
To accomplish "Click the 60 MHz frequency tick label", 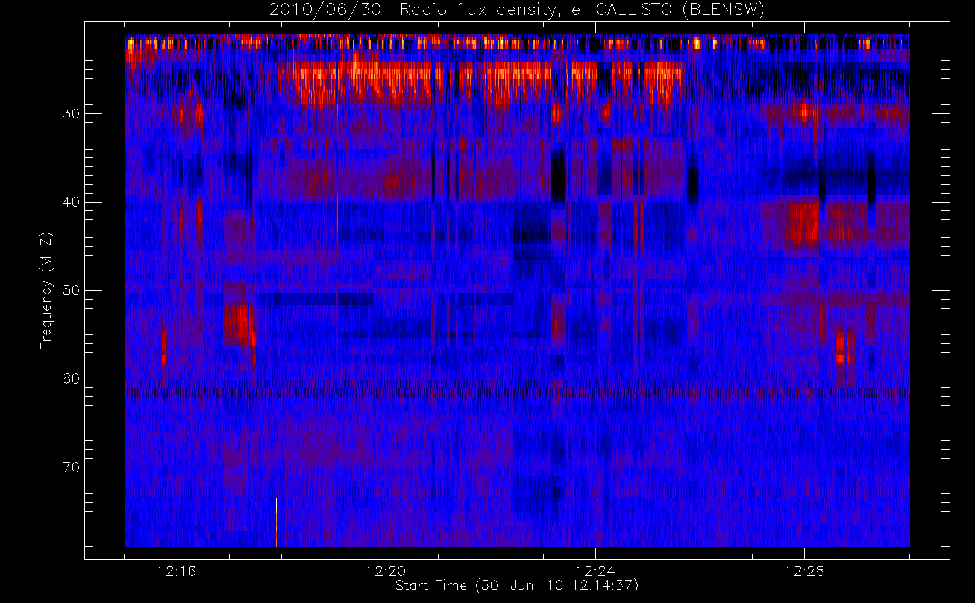I will tap(71, 379).
